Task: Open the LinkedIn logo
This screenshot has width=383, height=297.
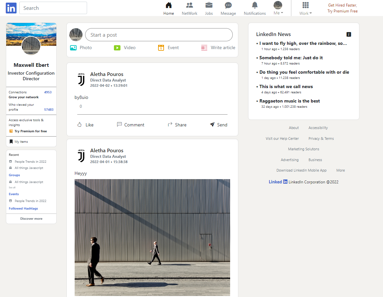Action: (x=11, y=8)
